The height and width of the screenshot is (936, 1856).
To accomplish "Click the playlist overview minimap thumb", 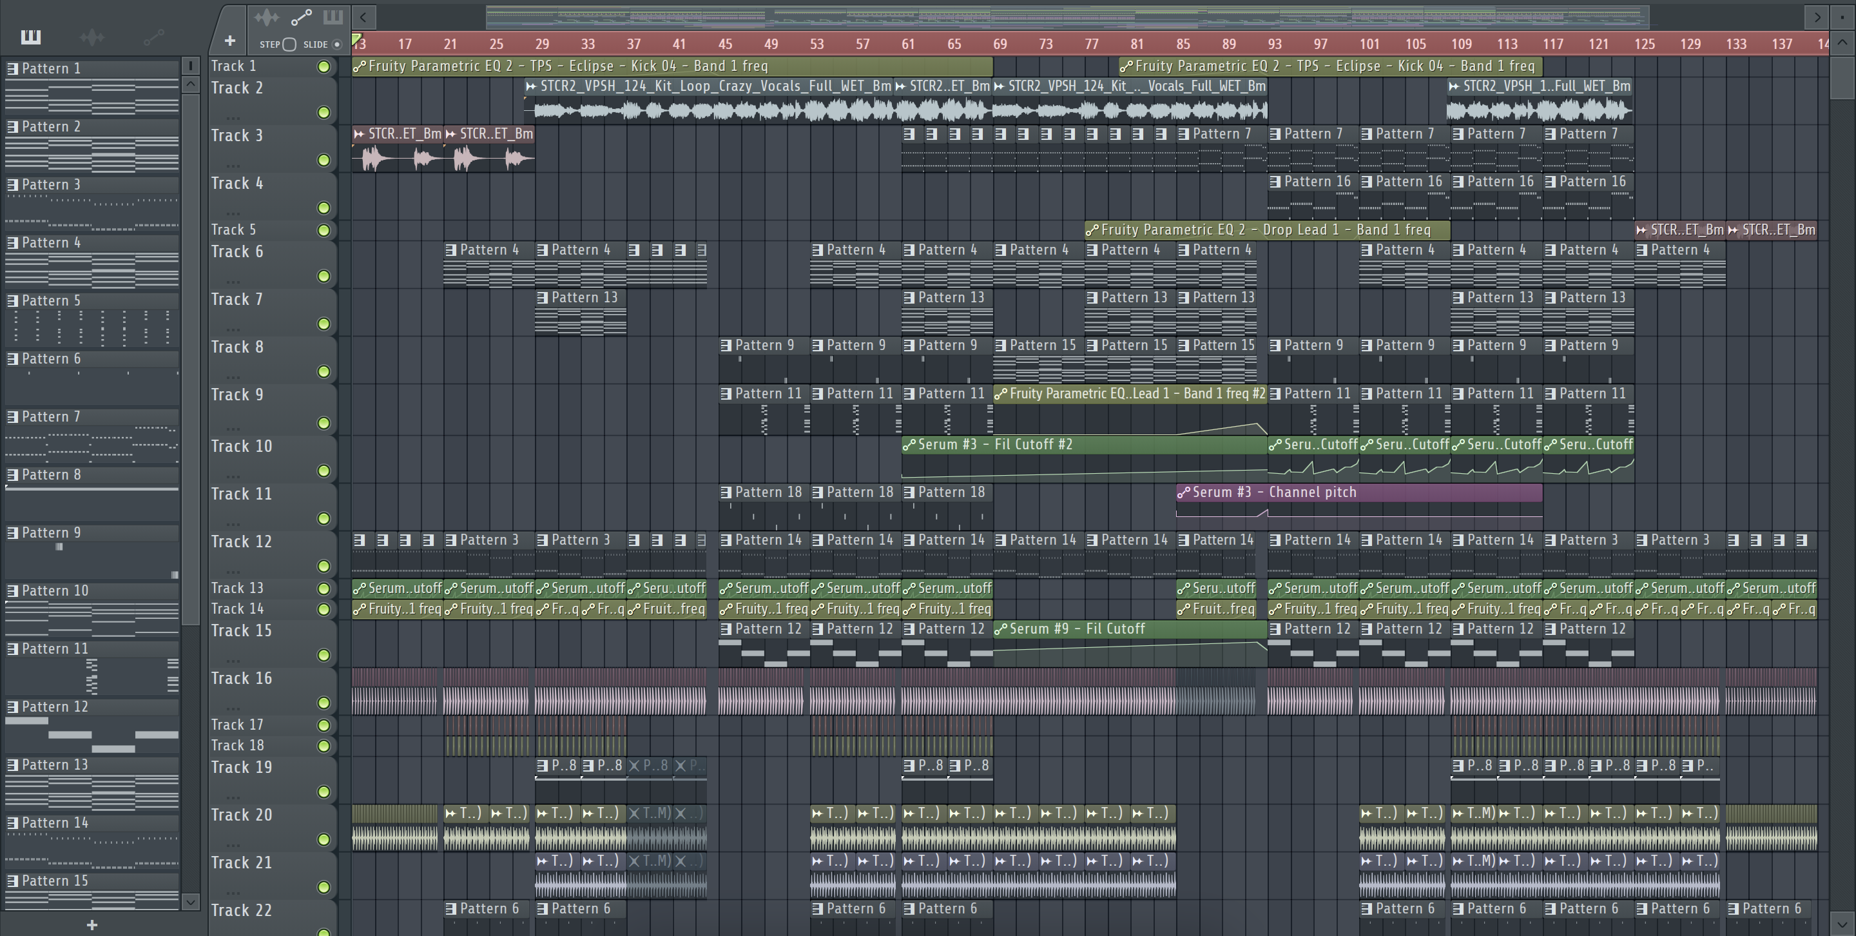I will [1068, 17].
